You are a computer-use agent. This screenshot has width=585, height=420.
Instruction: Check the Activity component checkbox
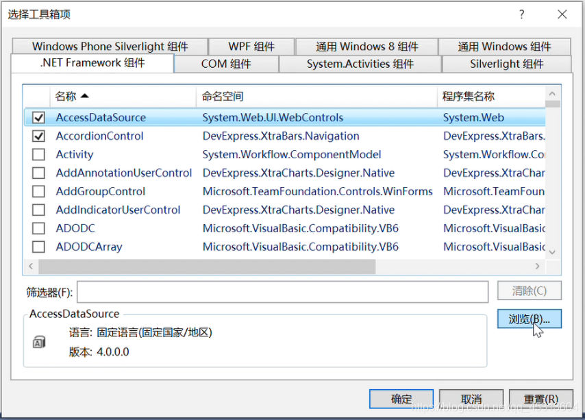(38, 154)
